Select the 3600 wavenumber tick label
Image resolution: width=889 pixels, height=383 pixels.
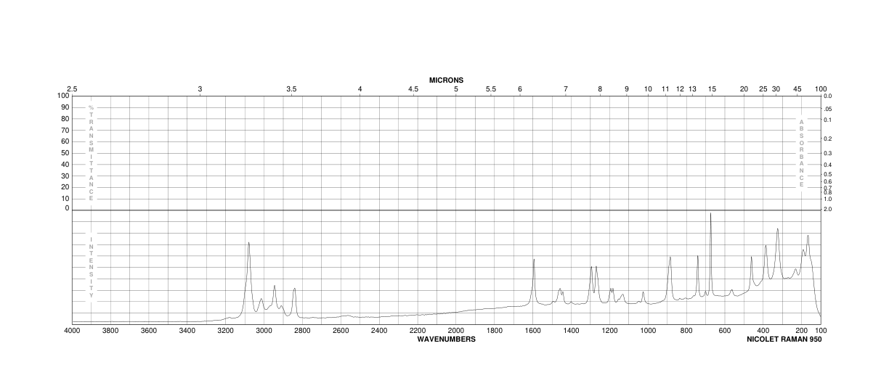point(149,331)
